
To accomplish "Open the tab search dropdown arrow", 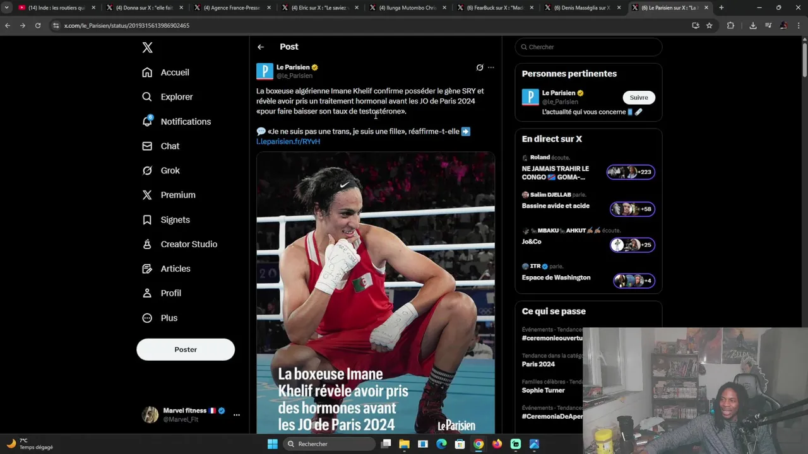I will [x=6, y=8].
